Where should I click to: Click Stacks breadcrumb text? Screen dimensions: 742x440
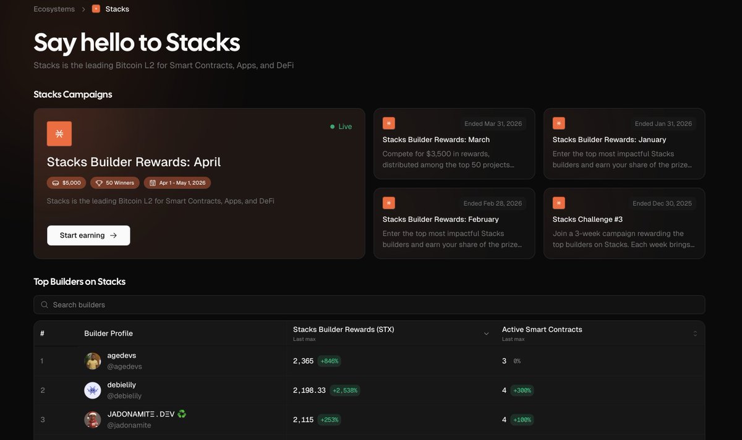(117, 9)
